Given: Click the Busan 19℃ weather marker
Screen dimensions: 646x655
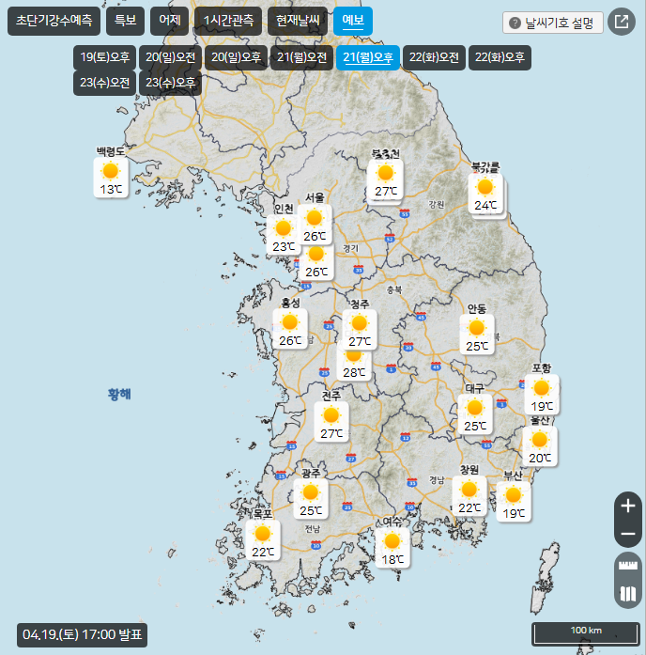Looking at the screenshot, I should click(513, 495).
